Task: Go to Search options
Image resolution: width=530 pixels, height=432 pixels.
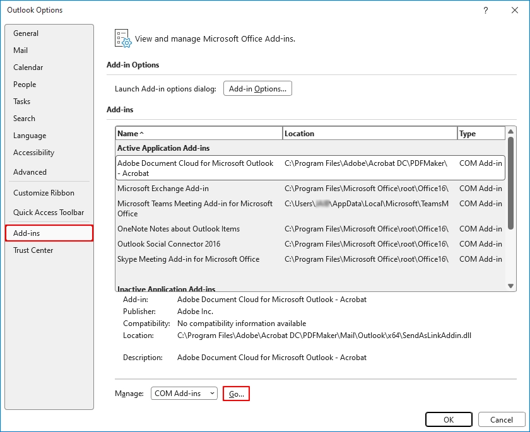Action: (x=49, y=118)
